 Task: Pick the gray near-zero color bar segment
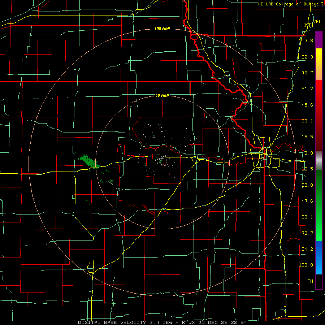point(319,161)
